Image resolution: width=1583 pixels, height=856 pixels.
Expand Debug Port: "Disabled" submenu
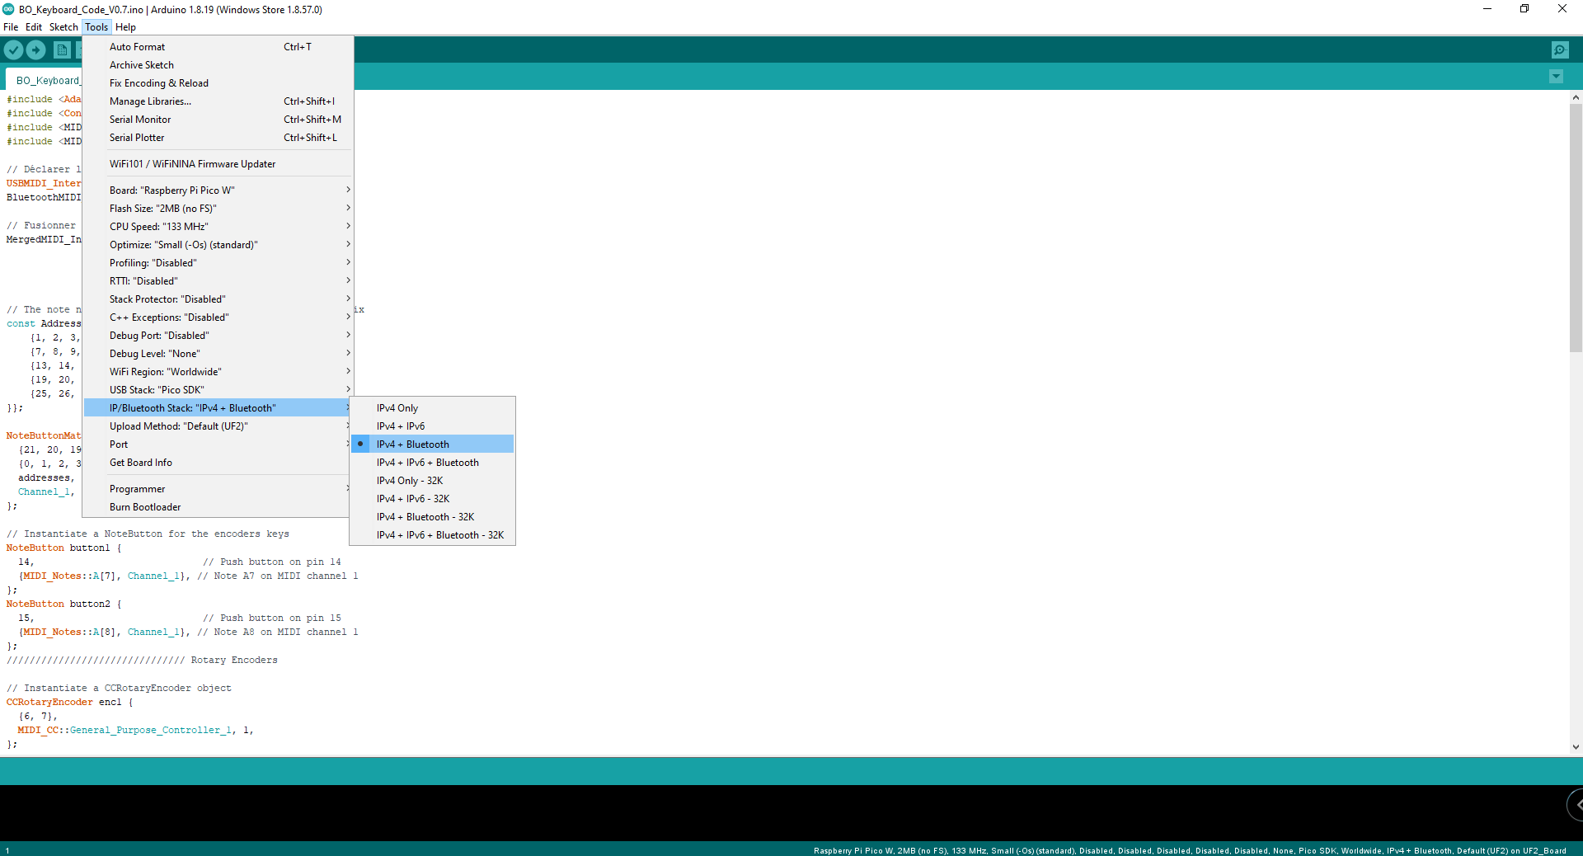pos(218,336)
